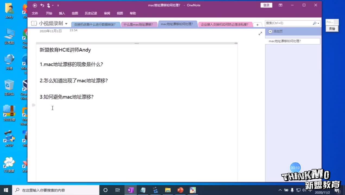This screenshot has height=195, width=345.
Task: Open 回收站 desktop icon
Action: [x=9, y=87]
